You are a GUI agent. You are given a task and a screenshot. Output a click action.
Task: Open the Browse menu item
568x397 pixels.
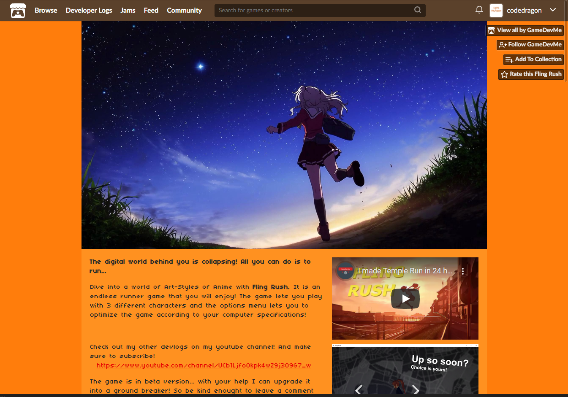tap(46, 10)
